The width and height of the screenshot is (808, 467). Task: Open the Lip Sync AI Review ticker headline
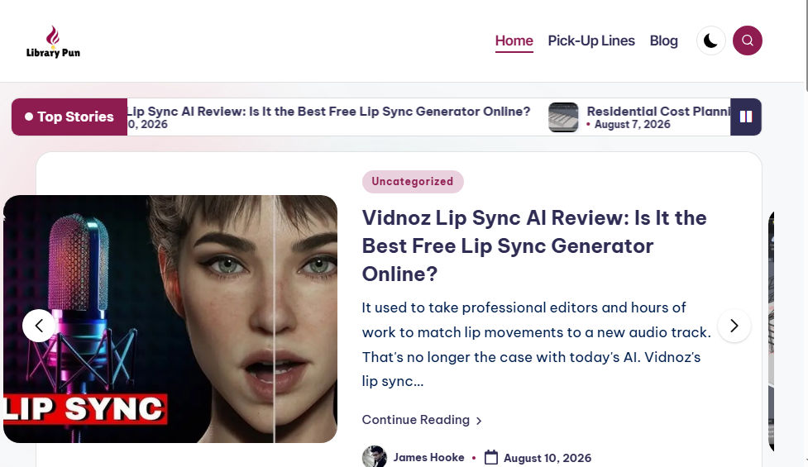(329, 112)
